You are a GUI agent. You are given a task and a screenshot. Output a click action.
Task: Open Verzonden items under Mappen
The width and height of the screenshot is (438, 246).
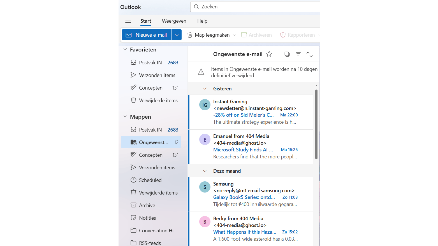pos(151,167)
